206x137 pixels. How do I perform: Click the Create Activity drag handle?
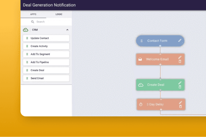27,46
